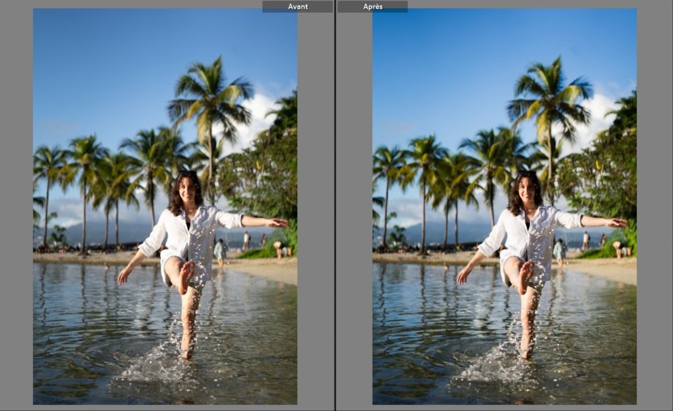Viewport: 673px width, 411px height.
Task: Click woman's outstretched right-side hand in Avant photo
Action: [278, 222]
